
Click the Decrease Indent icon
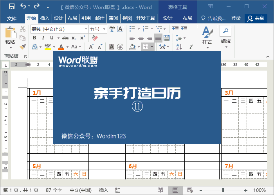pyautogui.click(x=175, y=29)
